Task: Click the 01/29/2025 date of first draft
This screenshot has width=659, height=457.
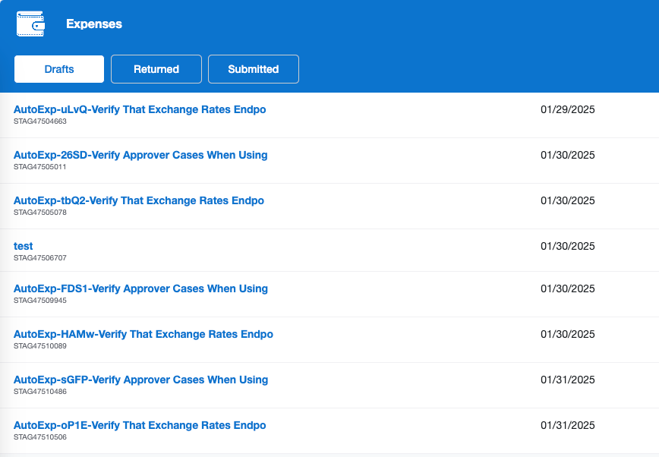Action: (x=567, y=109)
